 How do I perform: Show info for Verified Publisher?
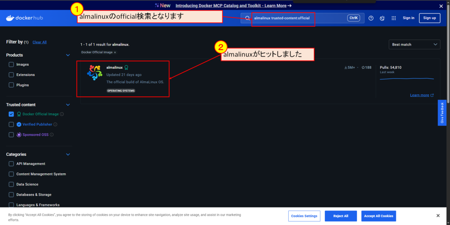pos(55,124)
